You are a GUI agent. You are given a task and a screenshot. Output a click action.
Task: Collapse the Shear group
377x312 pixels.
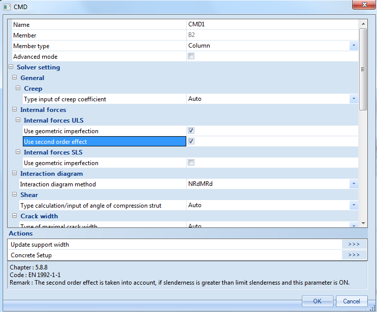tap(15, 195)
